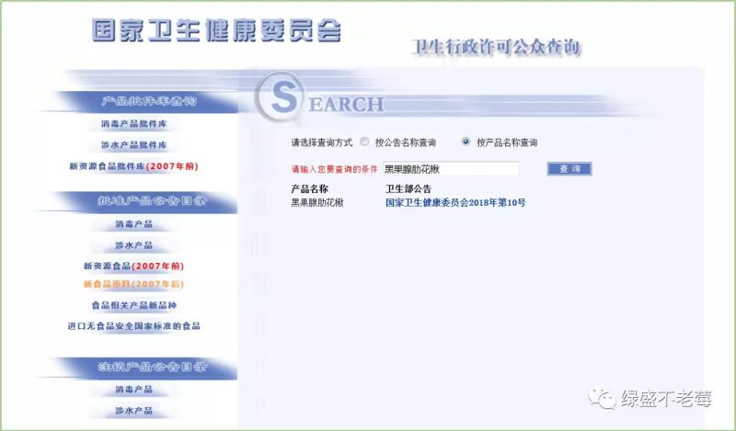Open 消毒产品 under 注销产品公告目录
The width and height of the screenshot is (736, 431).
coord(133,390)
